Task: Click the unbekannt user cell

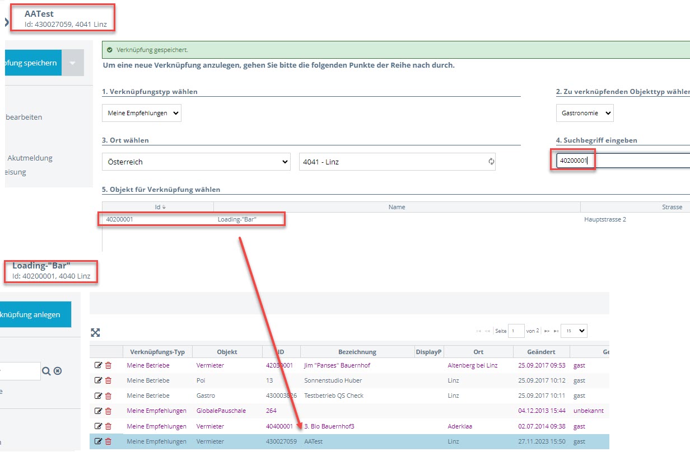Action: click(588, 411)
